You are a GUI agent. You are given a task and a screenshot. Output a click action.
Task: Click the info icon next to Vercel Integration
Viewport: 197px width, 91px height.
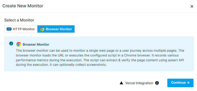pyautogui.click(x=157, y=83)
